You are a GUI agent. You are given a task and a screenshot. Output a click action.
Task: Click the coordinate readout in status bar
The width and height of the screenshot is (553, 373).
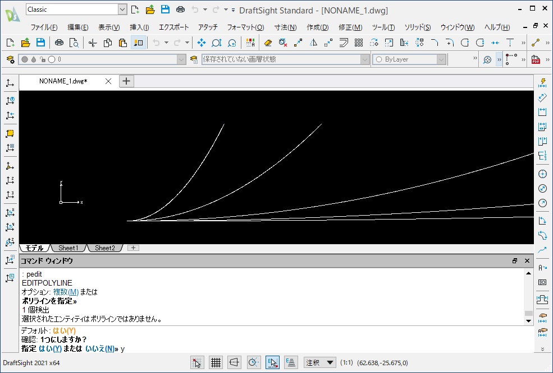(383, 363)
